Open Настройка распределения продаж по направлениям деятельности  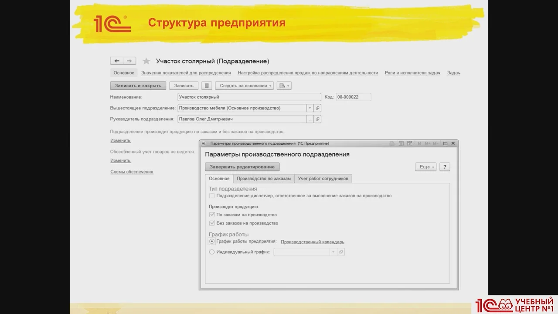coord(308,73)
